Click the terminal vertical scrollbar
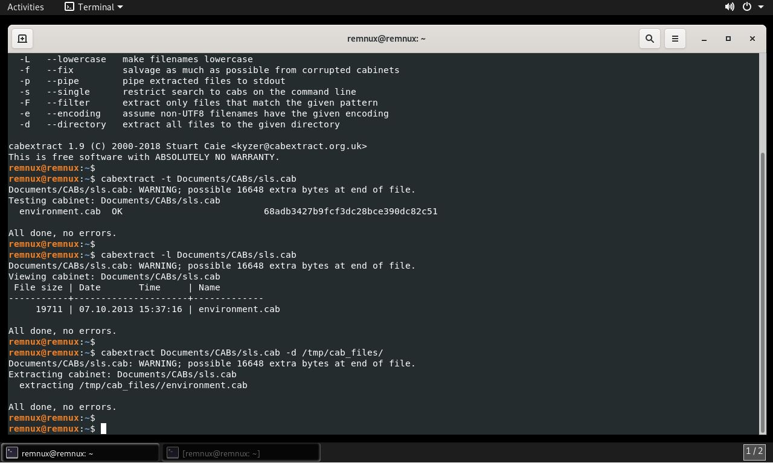Viewport: 773px width, 463px height. tap(763, 290)
